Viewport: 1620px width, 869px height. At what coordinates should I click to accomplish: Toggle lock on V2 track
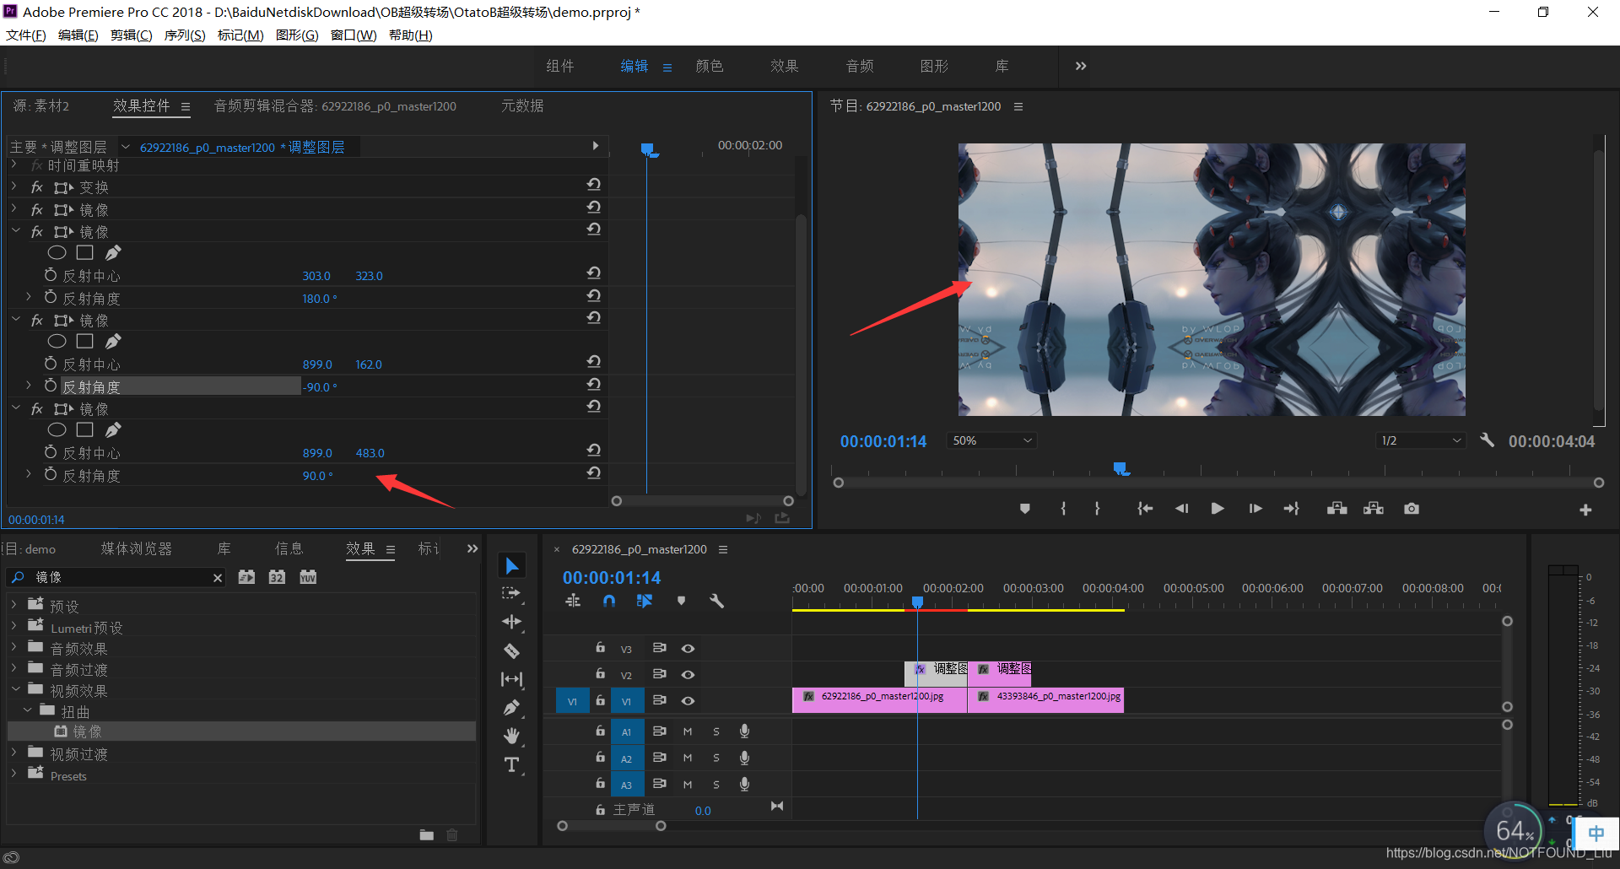(600, 674)
